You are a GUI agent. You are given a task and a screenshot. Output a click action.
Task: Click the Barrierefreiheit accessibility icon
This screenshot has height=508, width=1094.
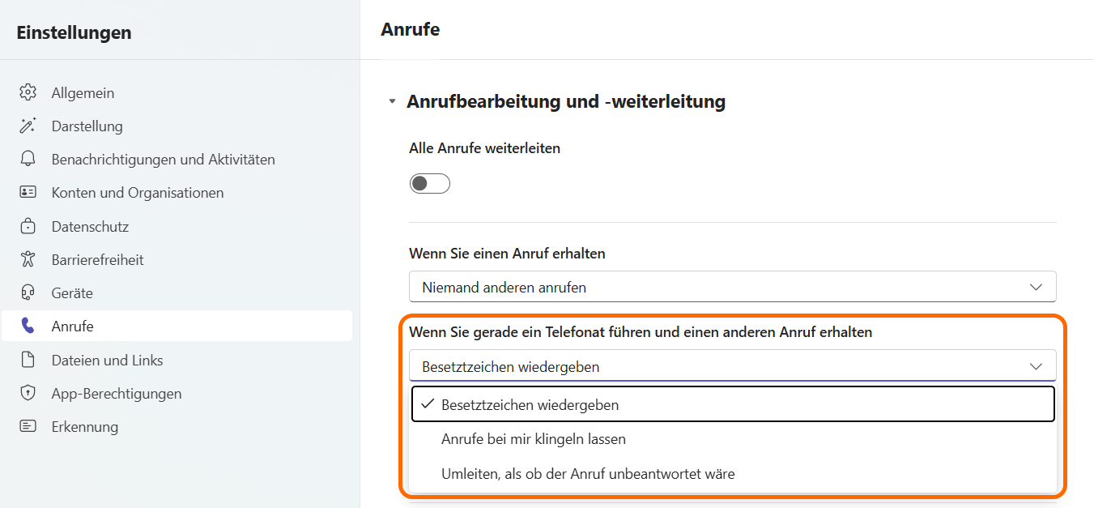click(x=28, y=260)
